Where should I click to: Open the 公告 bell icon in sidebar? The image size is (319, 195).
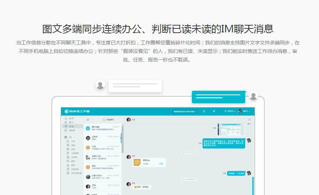(68, 141)
